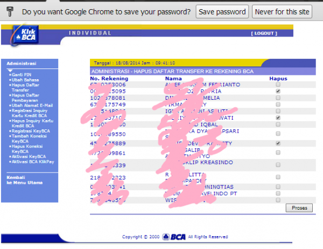Return via Kembali ke Menu Utama

[20, 180]
